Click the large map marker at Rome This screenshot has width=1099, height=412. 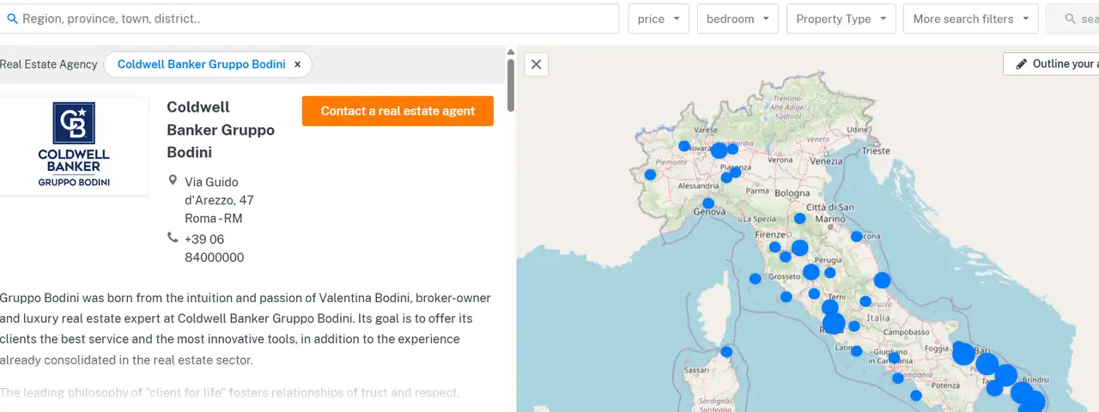(x=834, y=323)
